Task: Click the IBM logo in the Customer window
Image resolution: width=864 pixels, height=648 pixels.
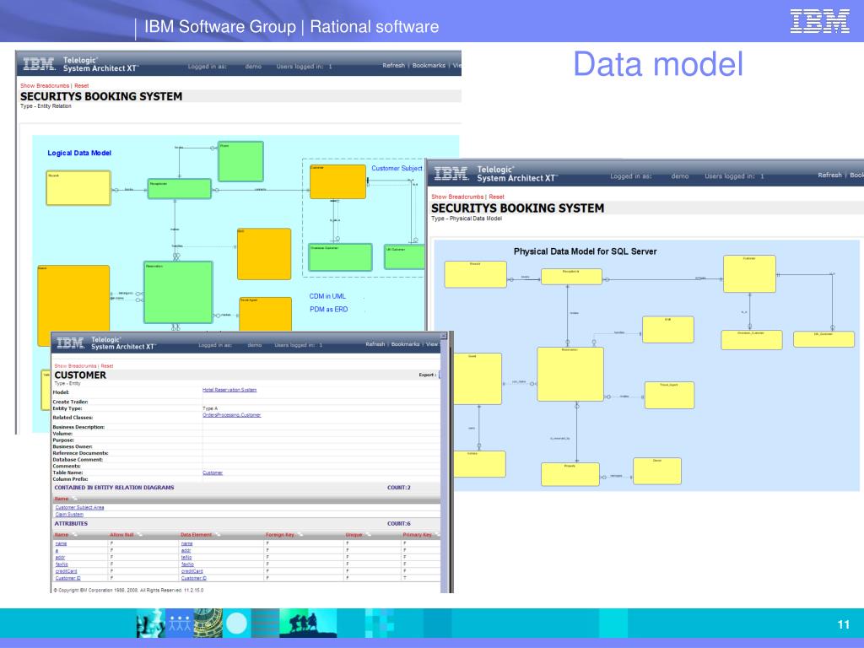Action: click(71, 343)
